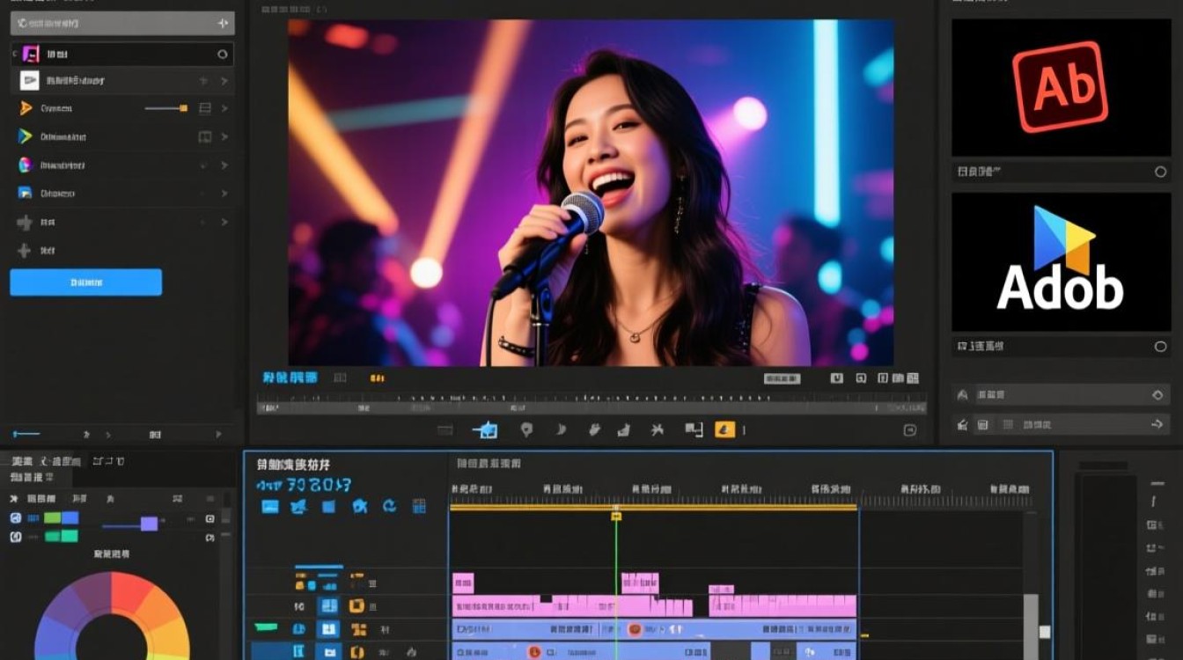Image resolution: width=1183 pixels, height=660 pixels.
Task: Click the rounded-square icon at far right of transport bar
Action: click(910, 430)
